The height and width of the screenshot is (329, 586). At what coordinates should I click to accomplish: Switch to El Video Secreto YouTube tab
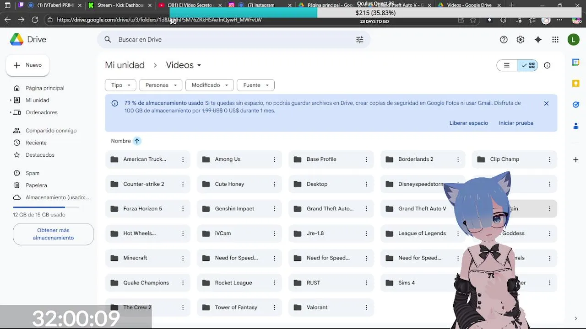190,5
